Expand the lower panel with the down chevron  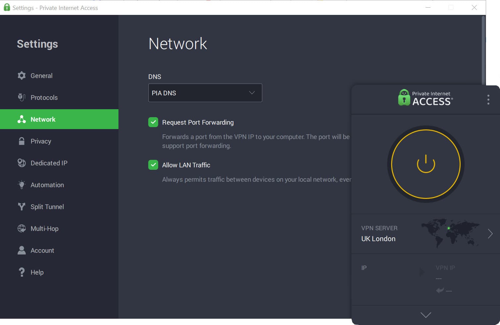click(x=425, y=315)
